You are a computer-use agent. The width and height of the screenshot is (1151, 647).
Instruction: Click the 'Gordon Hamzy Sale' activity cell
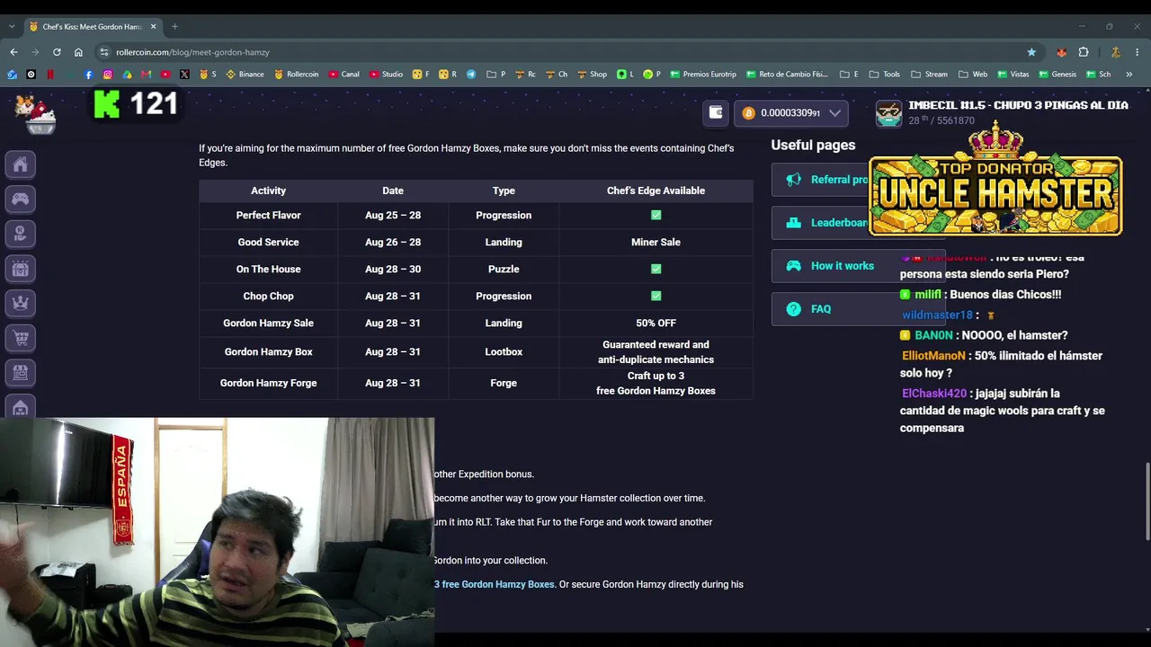[268, 323]
